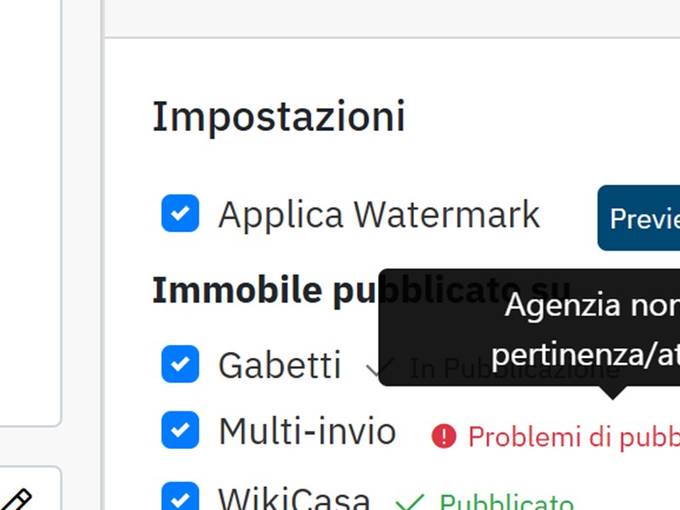Uncheck the Gabetti portal checkbox
This screenshot has height=510, width=680.
click(180, 365)
